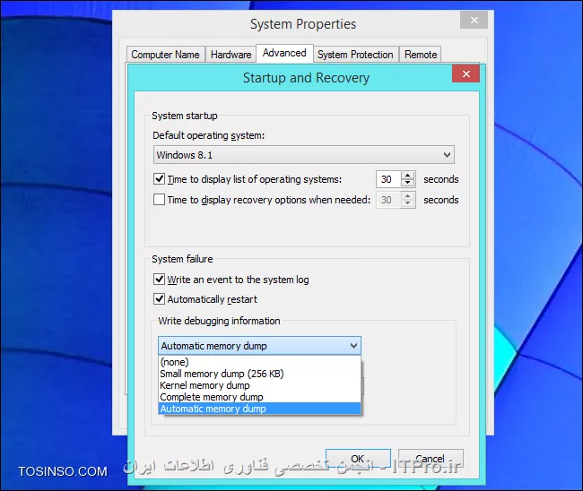The height and width of the screenshot is (491, 583).
Task: Select the Advanced tab
Action: 284,53
